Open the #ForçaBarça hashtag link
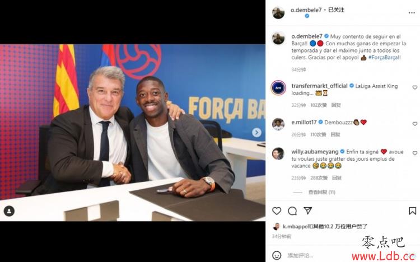The width and height of the screenshot is (420, 262). [x=385, y=58]
